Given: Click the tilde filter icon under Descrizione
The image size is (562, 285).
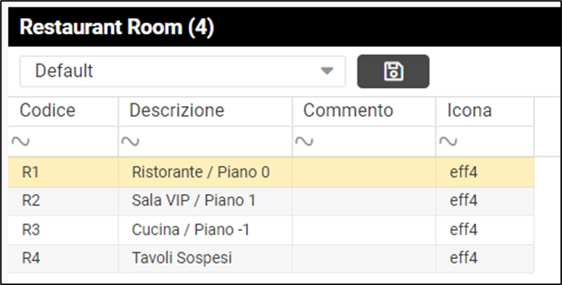Looking at the screenshot, I should 130,141.
